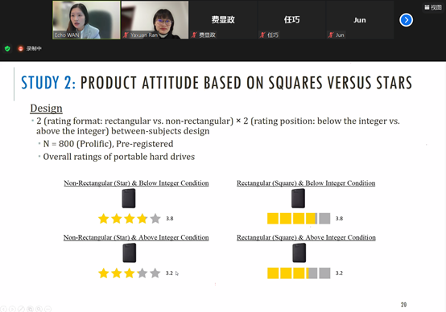Click the muted mic icon on 费显政 tile
This screenshot has height=312, width=446.
click(194, 35)
